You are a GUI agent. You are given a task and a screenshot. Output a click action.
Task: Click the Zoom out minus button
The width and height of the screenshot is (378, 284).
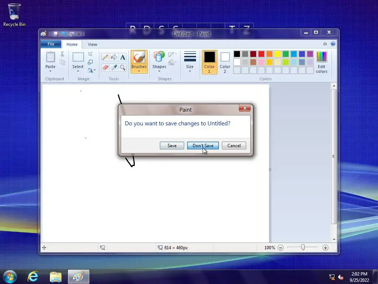click(281, 247)
